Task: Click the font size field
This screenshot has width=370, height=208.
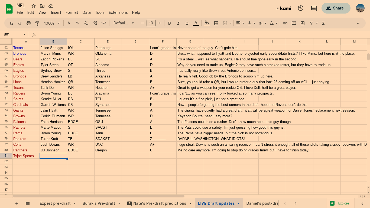Action: pos(151,23)
